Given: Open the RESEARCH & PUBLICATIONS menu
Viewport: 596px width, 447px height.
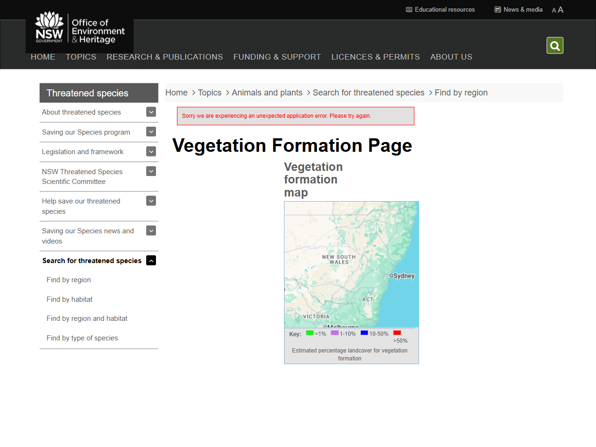Looking at the screenshot, I should [164, 57].
